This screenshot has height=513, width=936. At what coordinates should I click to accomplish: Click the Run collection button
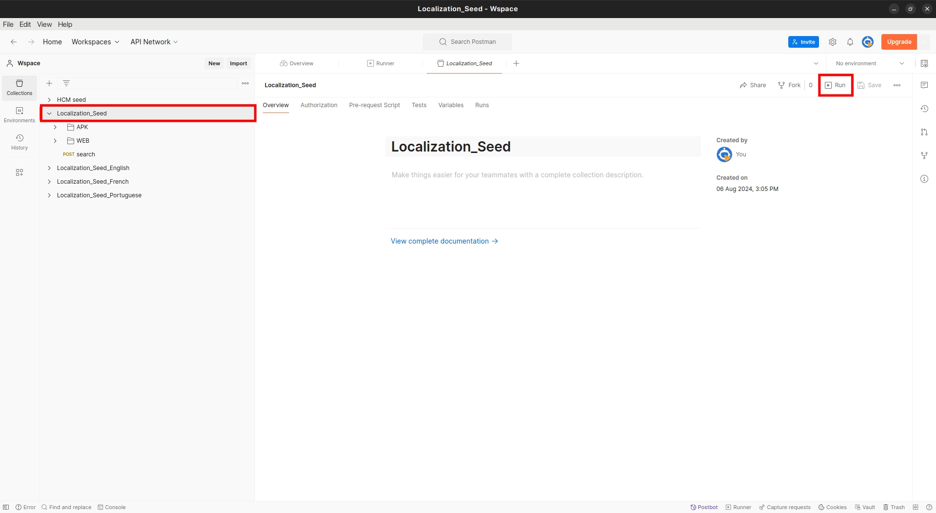tap(835, 85)
